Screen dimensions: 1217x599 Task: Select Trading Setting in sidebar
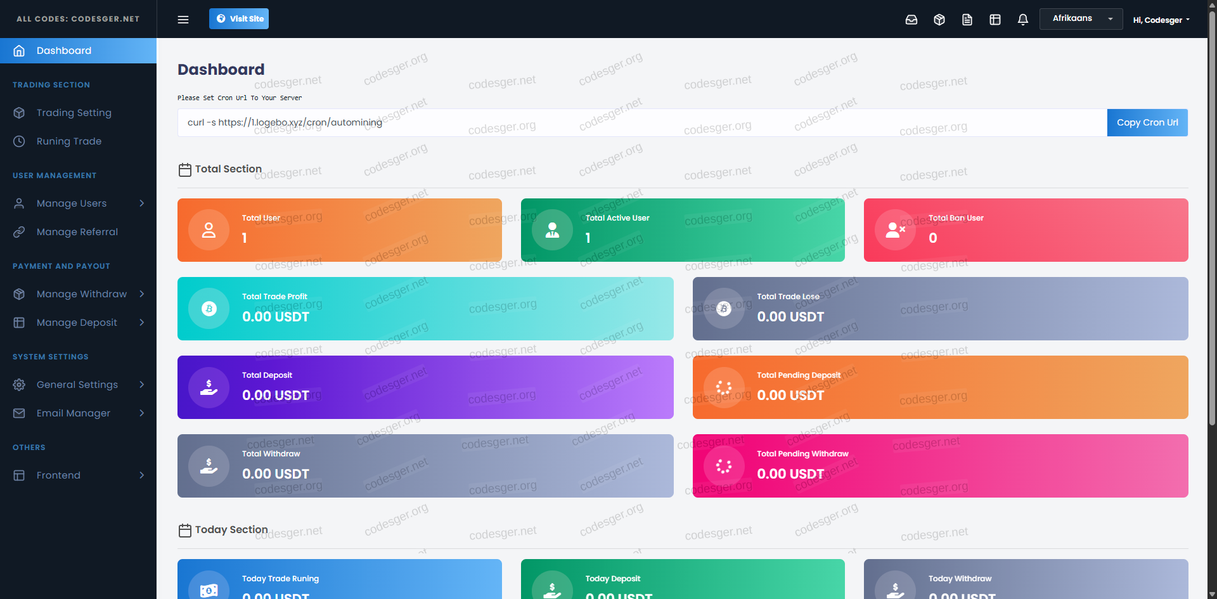tap(74, 113)
